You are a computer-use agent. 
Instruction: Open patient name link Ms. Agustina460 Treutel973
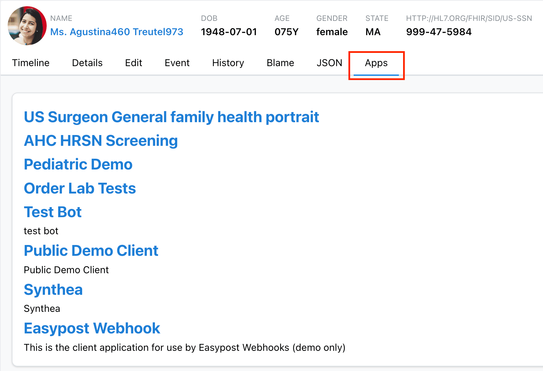click(x=117, y=32)
